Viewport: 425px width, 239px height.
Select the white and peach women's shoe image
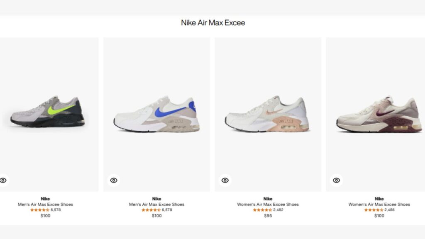(267, 115)
